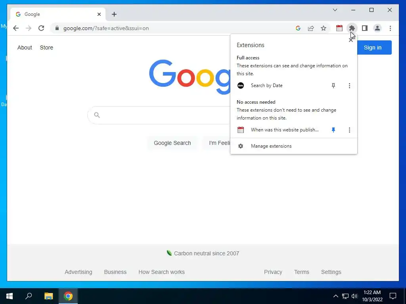Unpin When was this website published extension
This screenshot has height=304, width=406.
point(333,130)
